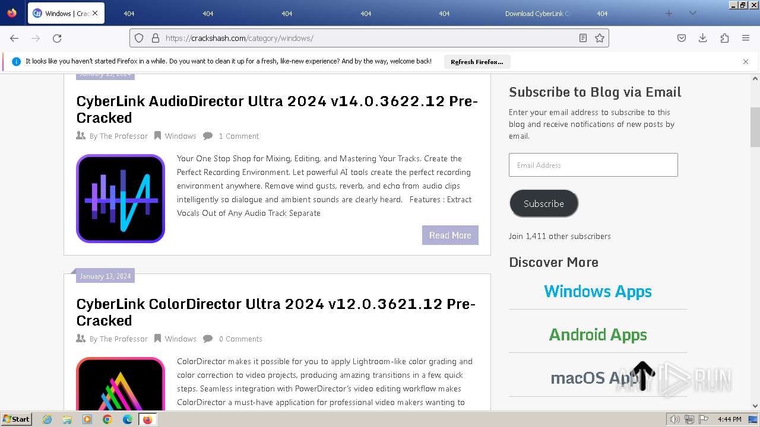
Task: Click the Refresh Firefox button
Action: tap(477, 62)
